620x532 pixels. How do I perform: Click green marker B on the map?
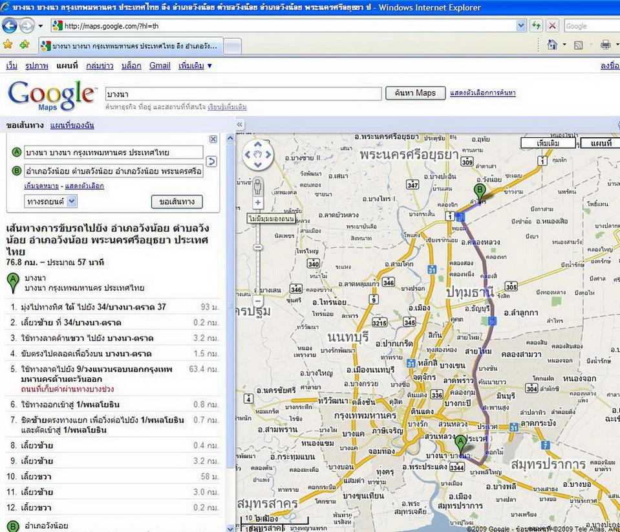click(480, 194)
